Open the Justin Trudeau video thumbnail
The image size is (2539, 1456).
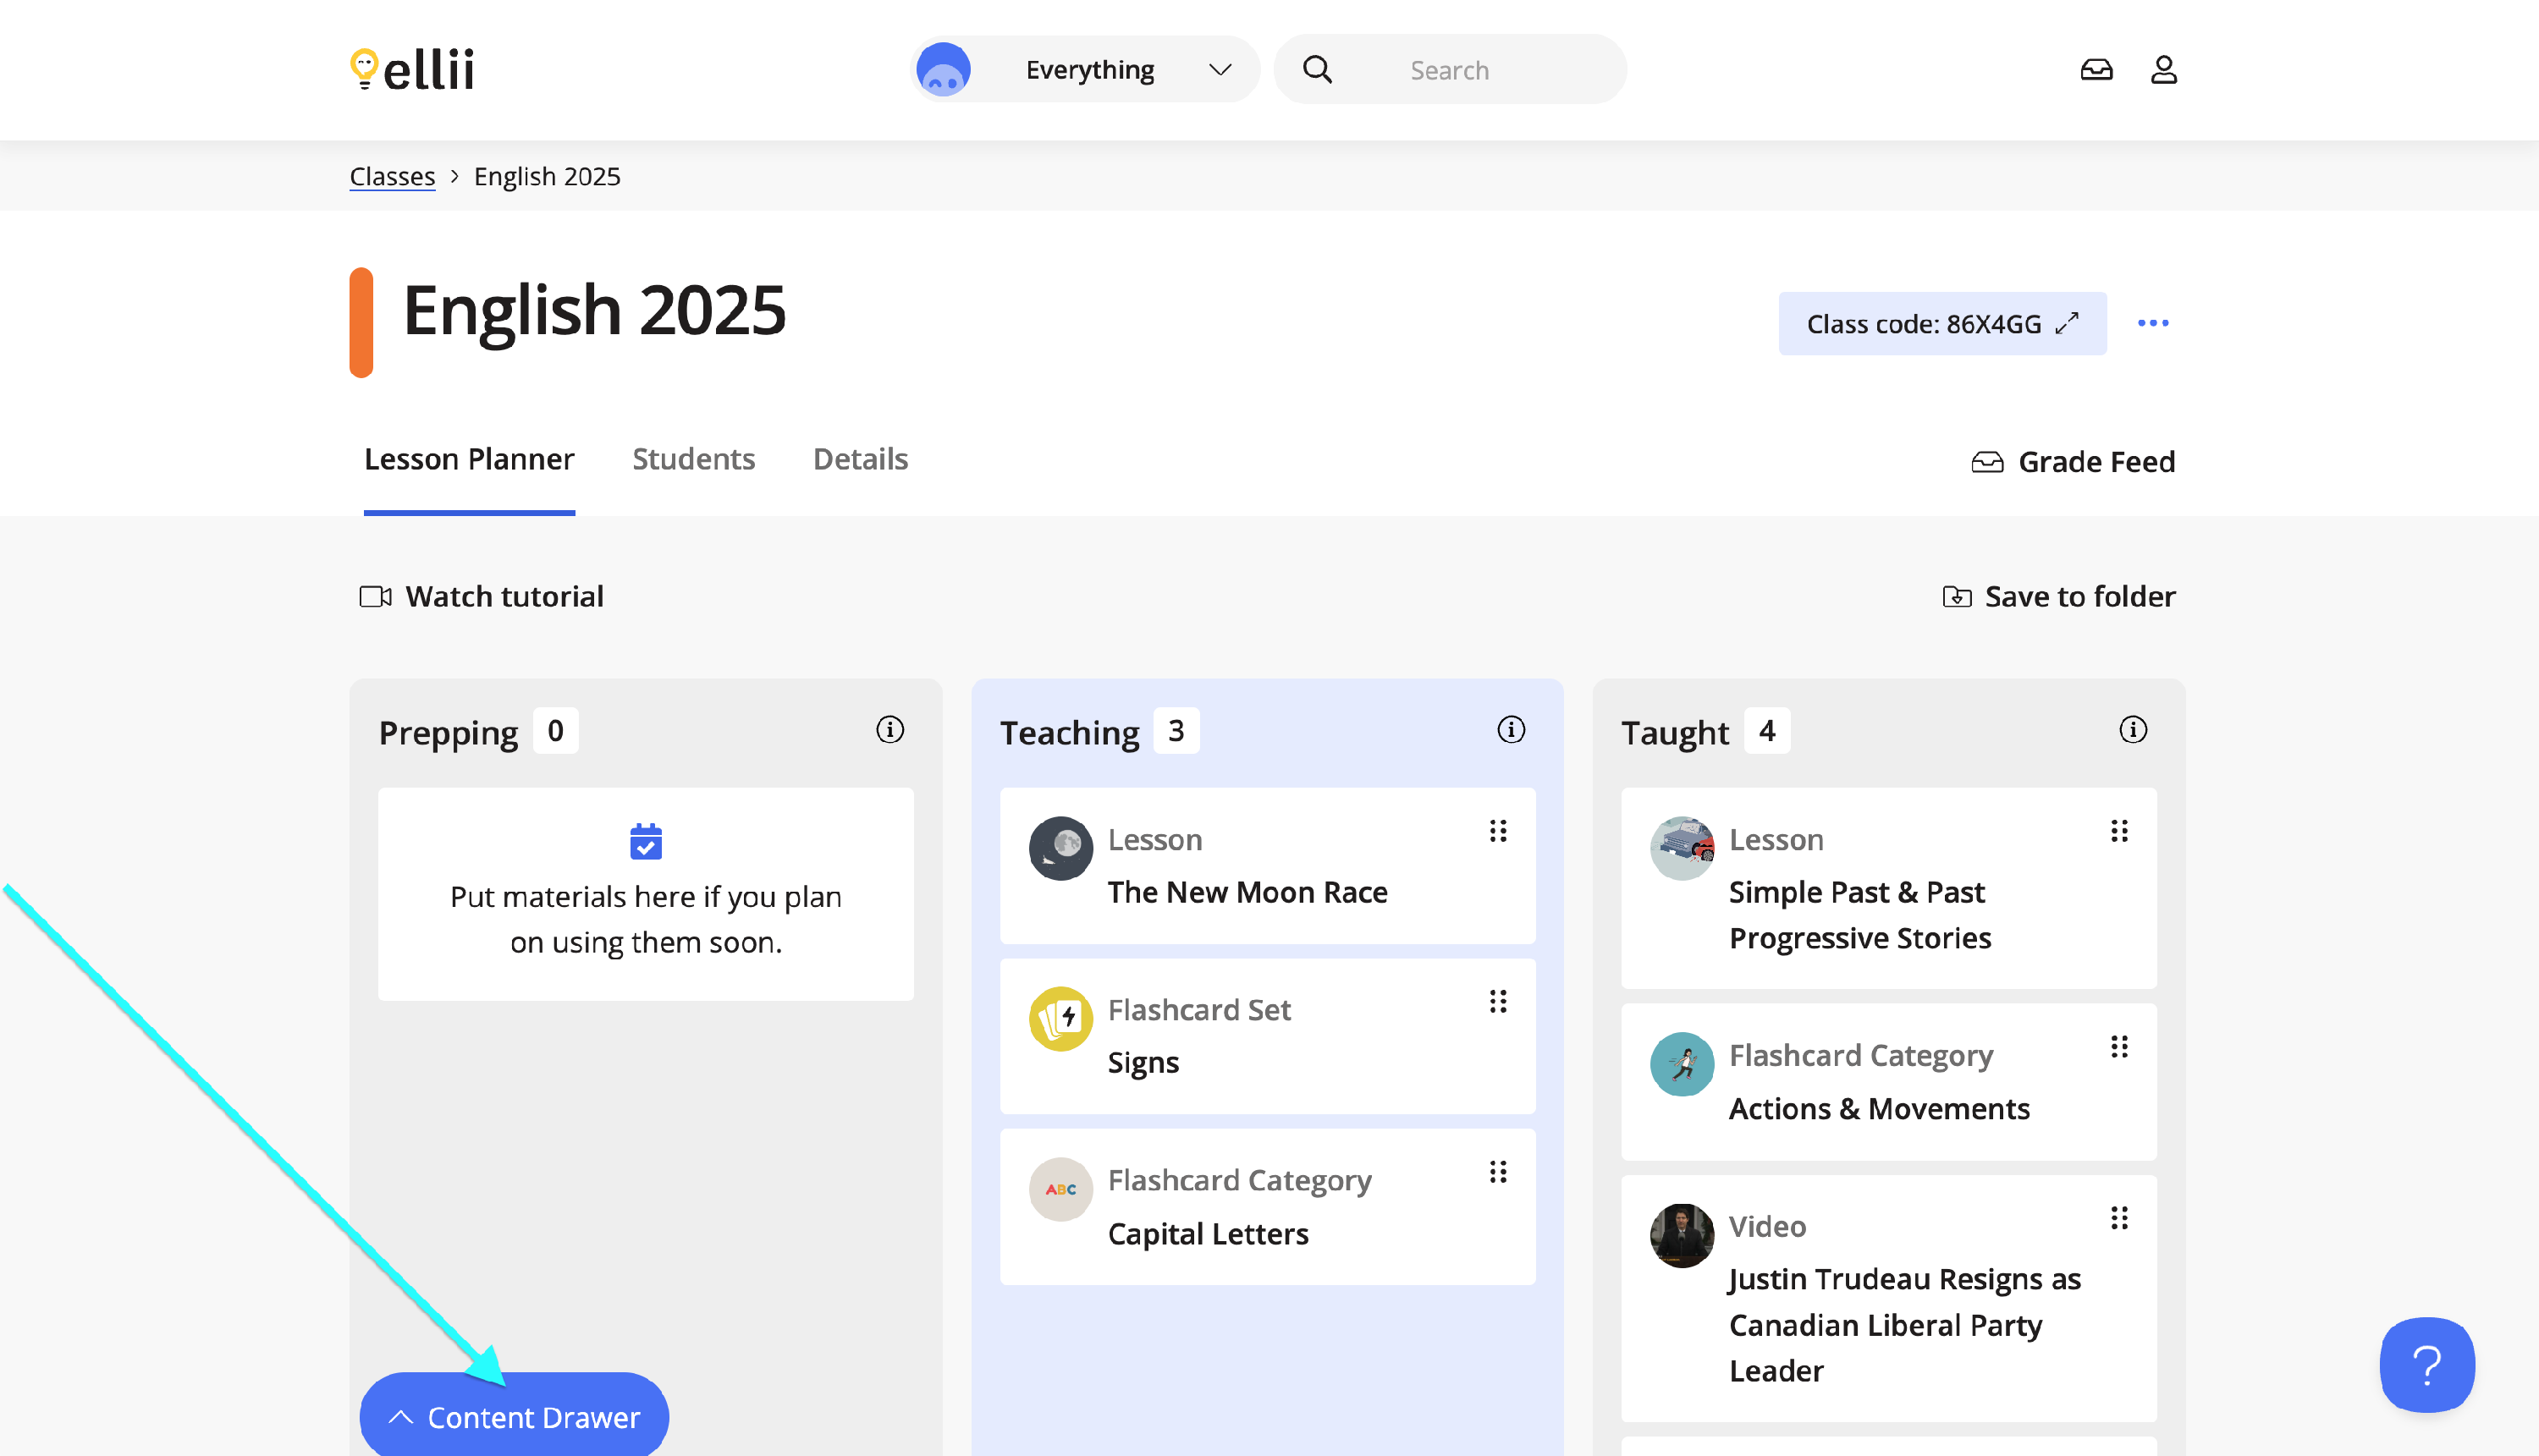click(1682, 1236)
